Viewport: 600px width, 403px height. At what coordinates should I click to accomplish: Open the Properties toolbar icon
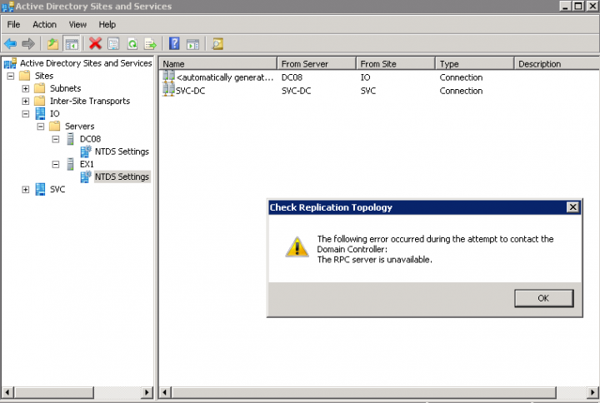click(x=113, y=44)
